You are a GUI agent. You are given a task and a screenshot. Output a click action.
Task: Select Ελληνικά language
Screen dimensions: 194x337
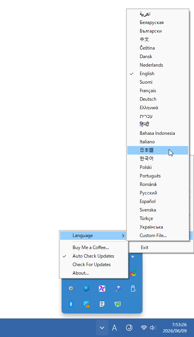[x=158, y=108]
